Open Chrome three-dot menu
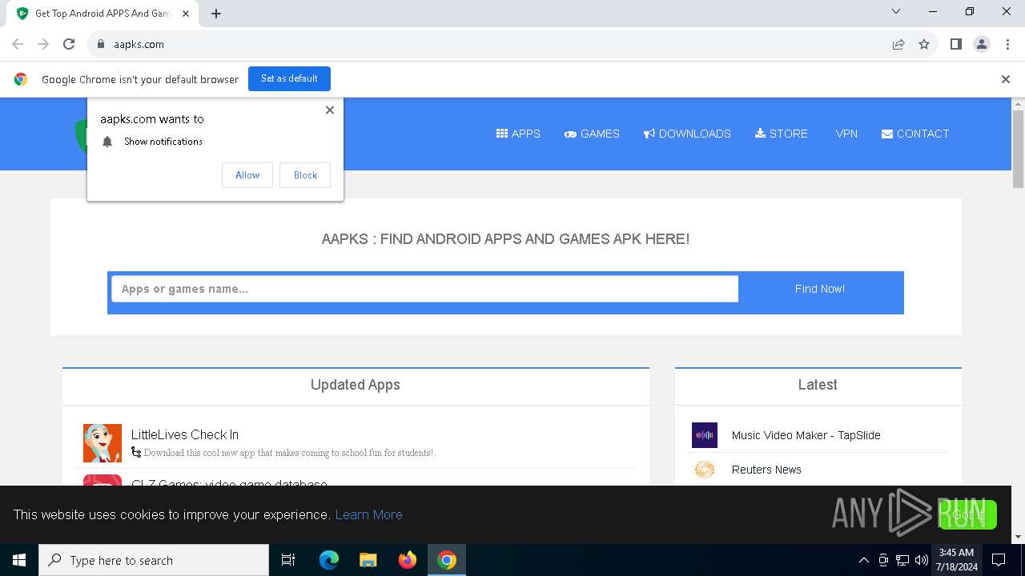 click(1007, 44)
